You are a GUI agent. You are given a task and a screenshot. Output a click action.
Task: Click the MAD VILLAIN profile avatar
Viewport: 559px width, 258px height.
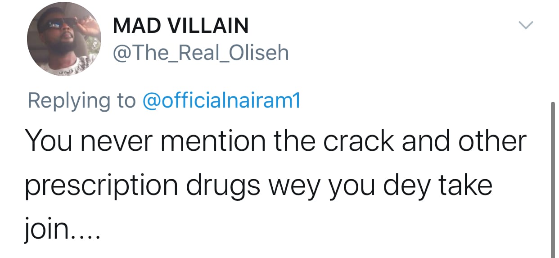(64, 39)
